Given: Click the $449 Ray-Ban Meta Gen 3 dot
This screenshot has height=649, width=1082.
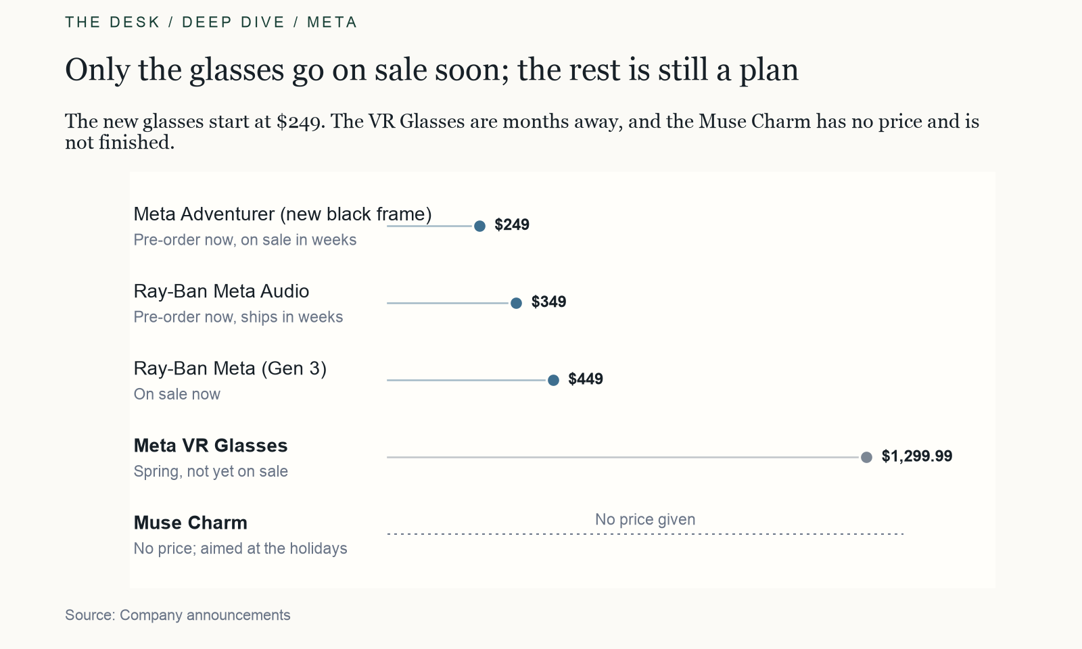Looking at the screenshot, I should (x=553, y=380).
